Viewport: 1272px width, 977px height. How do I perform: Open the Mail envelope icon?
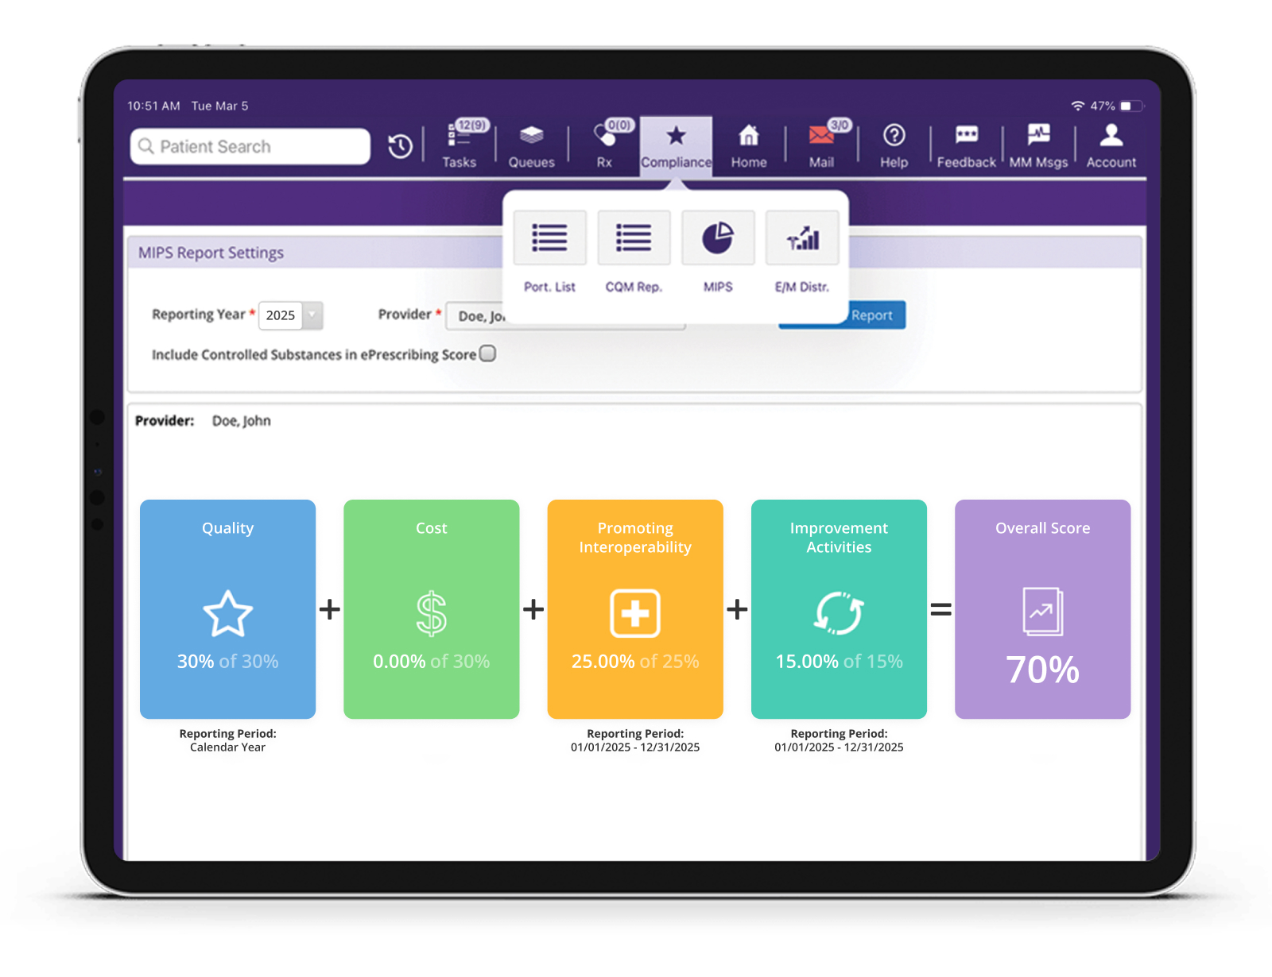[821, 136]
